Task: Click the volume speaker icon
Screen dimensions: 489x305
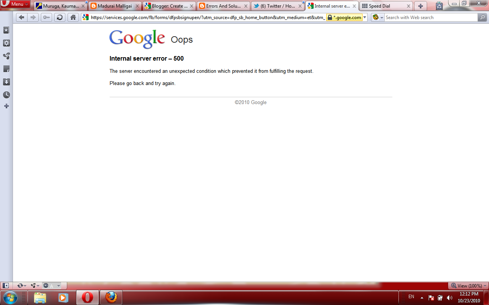Action: (x=449, y=297)
